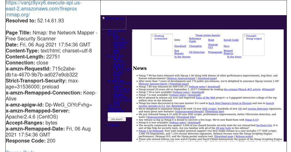This screenshot has height=152, width=291.
Task: Open the #Nmap20 hashtag link
Action: pos(268,89)
